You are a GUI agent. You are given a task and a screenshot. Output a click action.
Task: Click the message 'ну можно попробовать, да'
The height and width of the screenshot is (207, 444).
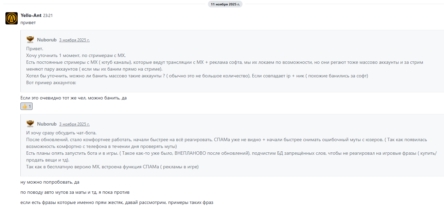coord(50,182)
